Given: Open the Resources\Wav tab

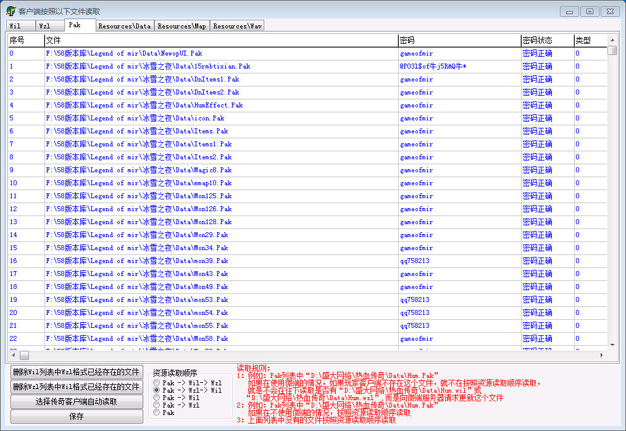Looking at the screenshot, I should 237,26.
